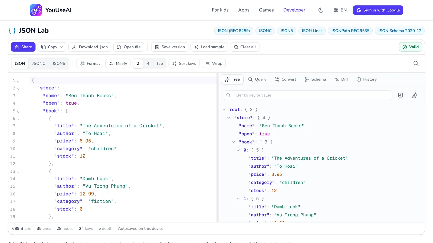The height and width of the screenshot is (243, 433).
Task: Switch to the Query tab
Action: click(257, 79)
